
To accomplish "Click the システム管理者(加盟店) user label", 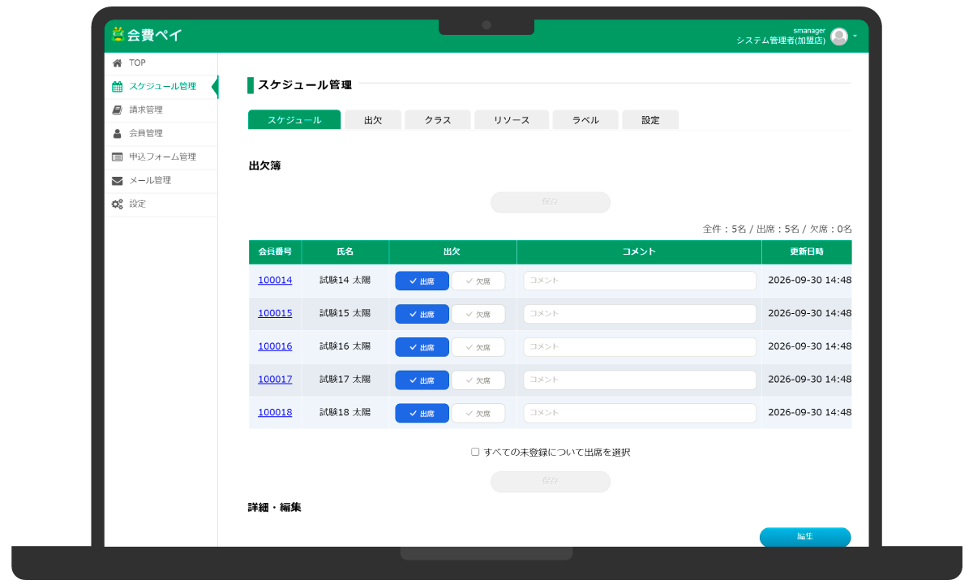I will 781,41.
